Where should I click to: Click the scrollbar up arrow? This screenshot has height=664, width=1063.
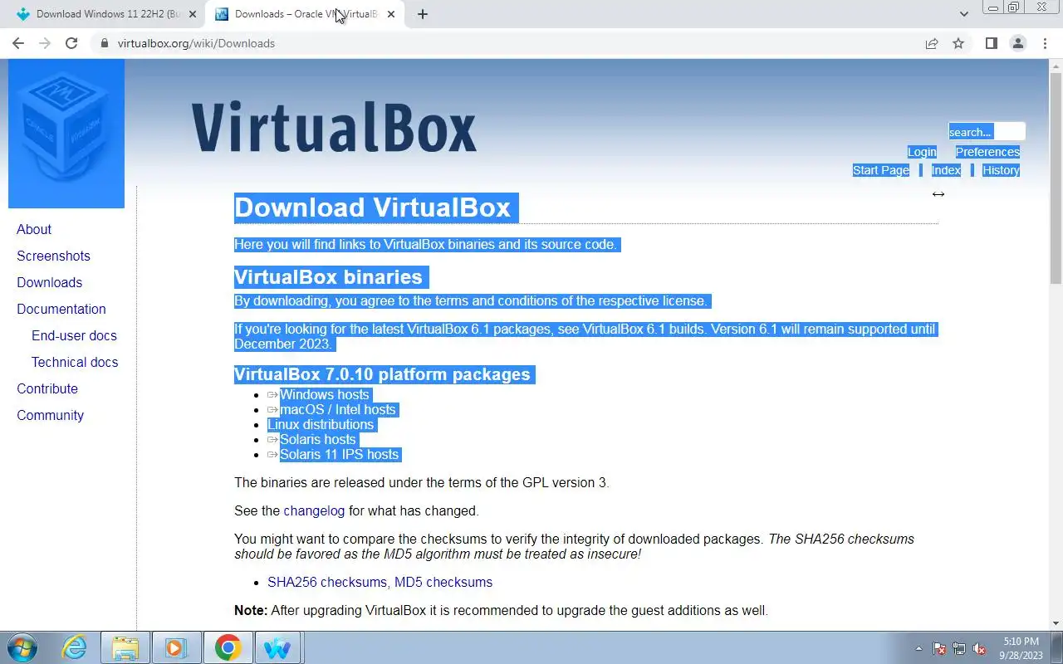click(1056, 66)
